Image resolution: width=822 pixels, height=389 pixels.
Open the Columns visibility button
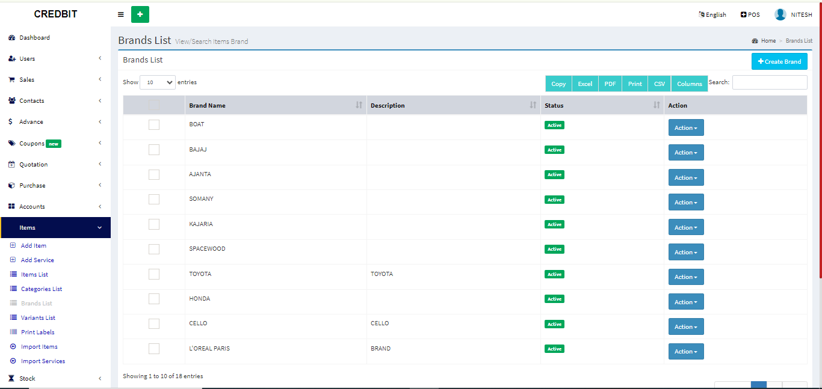point(690,84)
